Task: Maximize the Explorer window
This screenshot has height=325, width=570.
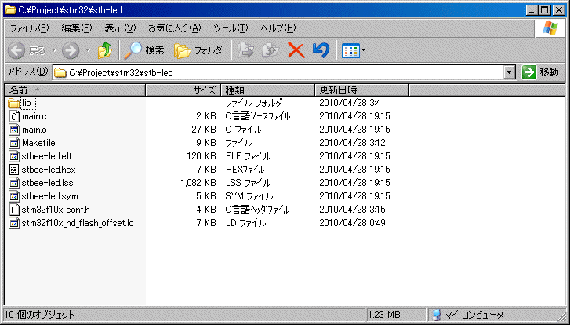Action: click(x=544, y=10)
